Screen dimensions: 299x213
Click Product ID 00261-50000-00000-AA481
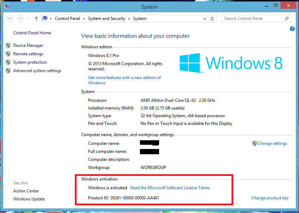click(123, 198)
